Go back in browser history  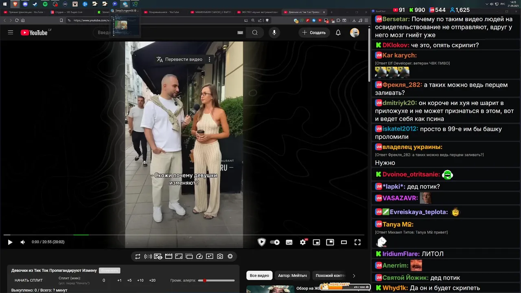click(5, 20)
